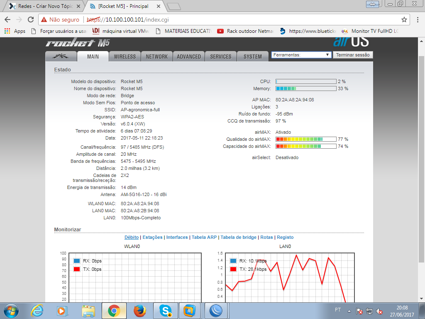Viewport: 425px width, 319px height.
Task: Show hidden tray icons arrow
Action: tap(349, 311)
